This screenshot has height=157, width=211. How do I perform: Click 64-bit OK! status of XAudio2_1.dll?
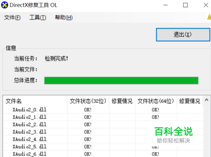coord(155,117)
